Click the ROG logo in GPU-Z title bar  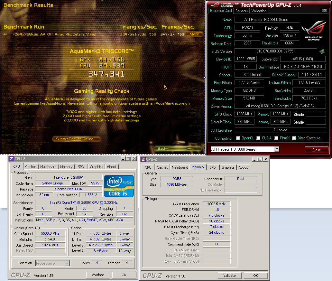click(x=225, y=5)
